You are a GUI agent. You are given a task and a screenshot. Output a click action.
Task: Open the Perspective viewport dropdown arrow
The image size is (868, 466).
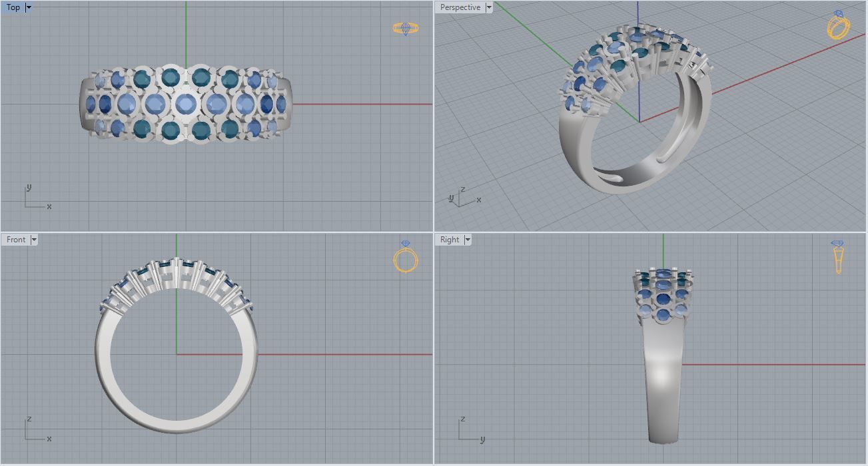tap(489, 7)
